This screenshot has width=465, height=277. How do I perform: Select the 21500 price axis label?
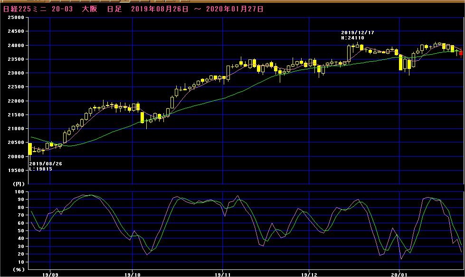(16, 115)
